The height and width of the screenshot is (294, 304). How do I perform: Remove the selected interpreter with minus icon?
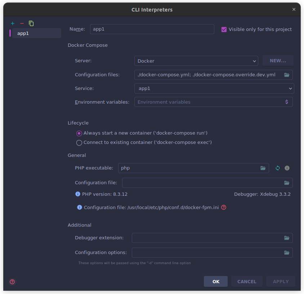(x=22, y=23)
